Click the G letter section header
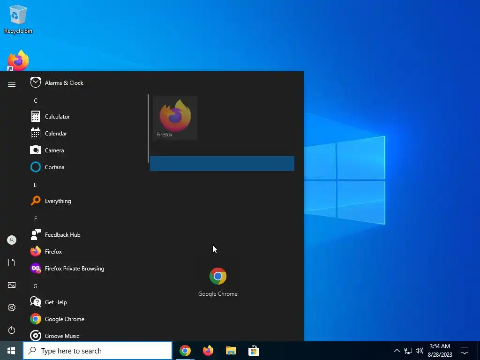The width and height of the screenshot is (480, 360). tap(36, 286)
